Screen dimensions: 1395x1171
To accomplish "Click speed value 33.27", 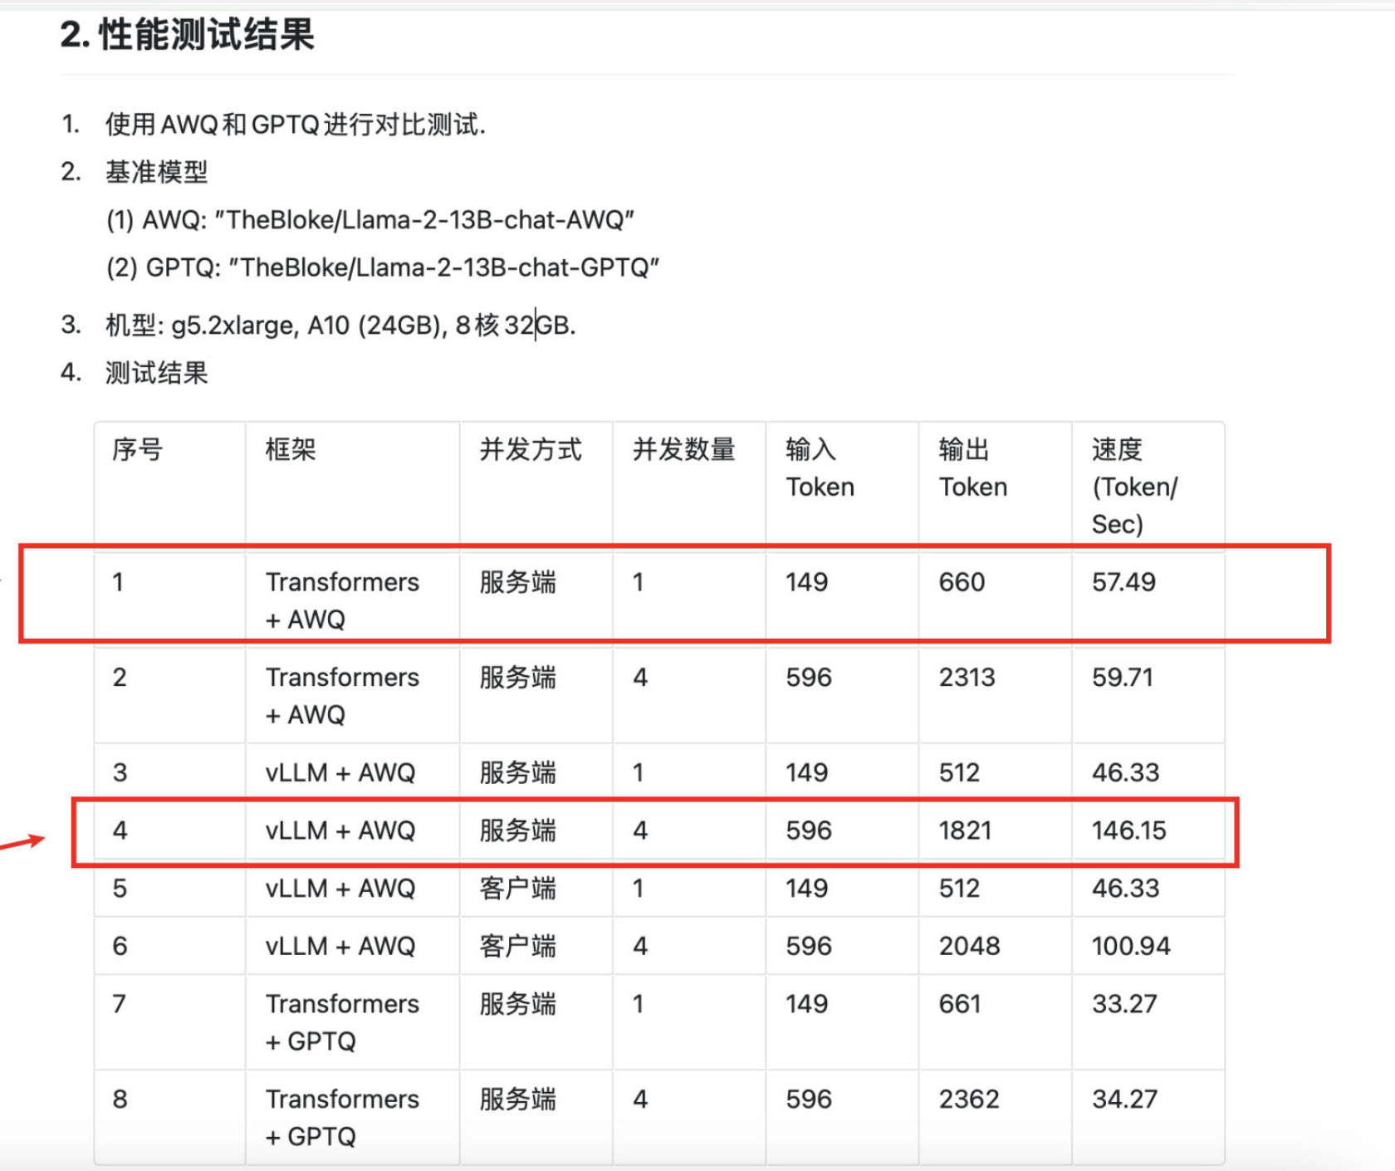I will pos(1124,1004).
